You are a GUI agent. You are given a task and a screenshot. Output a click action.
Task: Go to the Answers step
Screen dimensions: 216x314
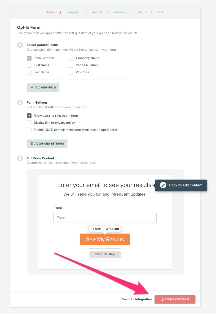[120, 12]
